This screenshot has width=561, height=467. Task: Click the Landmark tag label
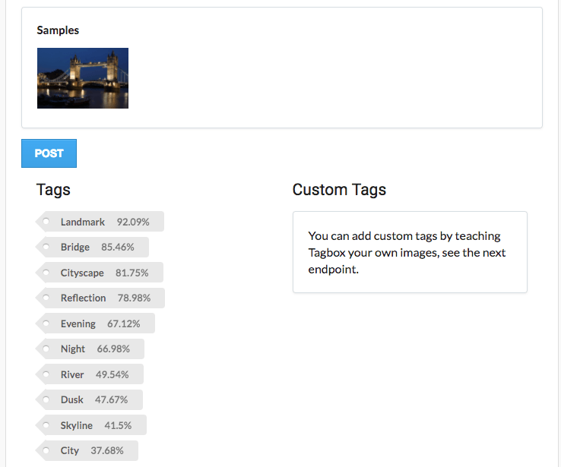[x=83, y=222]
